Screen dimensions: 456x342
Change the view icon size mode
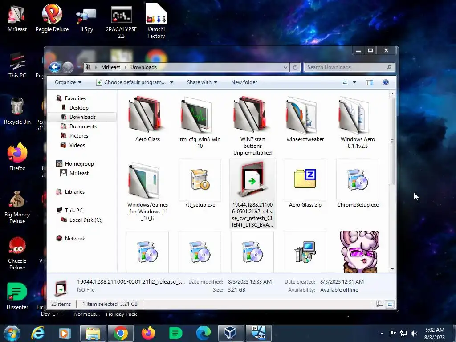coord(345,82)
